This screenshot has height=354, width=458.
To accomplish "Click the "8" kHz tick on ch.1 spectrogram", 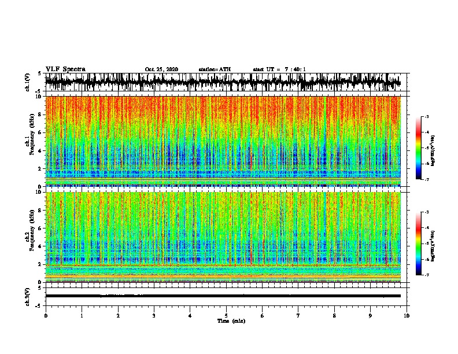I will 40,115.
